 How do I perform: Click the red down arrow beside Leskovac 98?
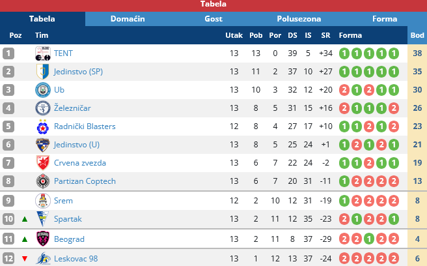(x=25, y=259)
